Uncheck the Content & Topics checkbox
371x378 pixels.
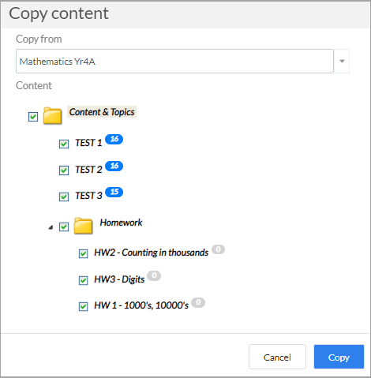click(33, 117)
